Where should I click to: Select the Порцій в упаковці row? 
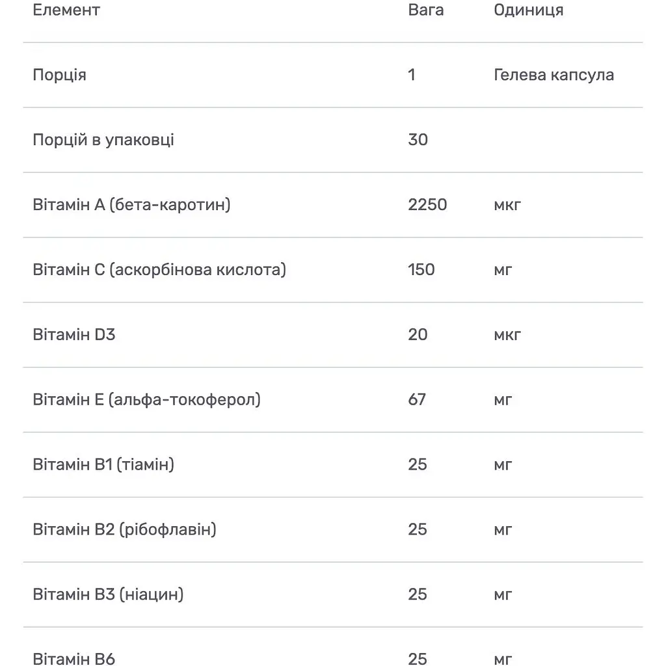pyautogui.click(x=333, y=140)
